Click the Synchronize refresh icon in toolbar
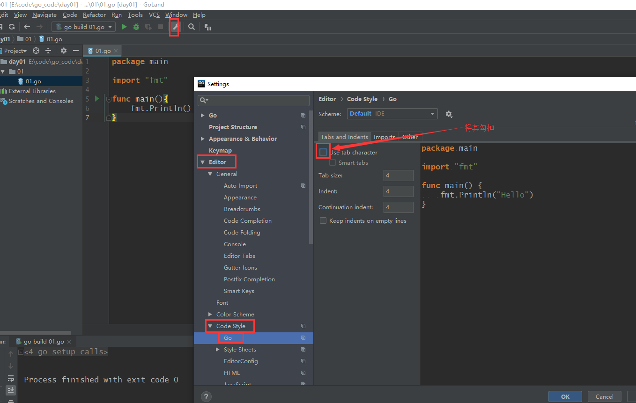 pyautogui.click(x=12, y=27)
